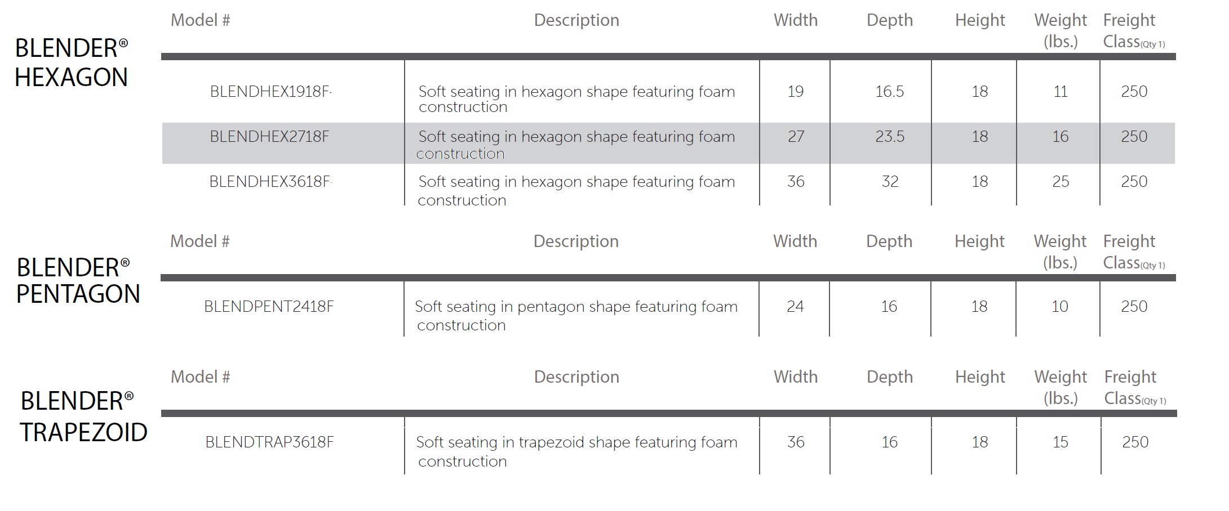The image size is (1229, 511).
Task: Click Weight (lbs.) header in hexagon table
Action: [1061, 30]
